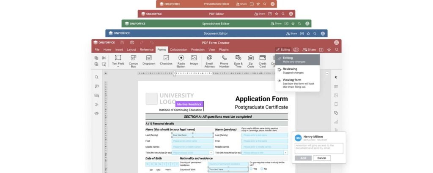Choose Reviewing mode in the dropdown list
Screen dimensions: 433x173
tap(297, 71)
